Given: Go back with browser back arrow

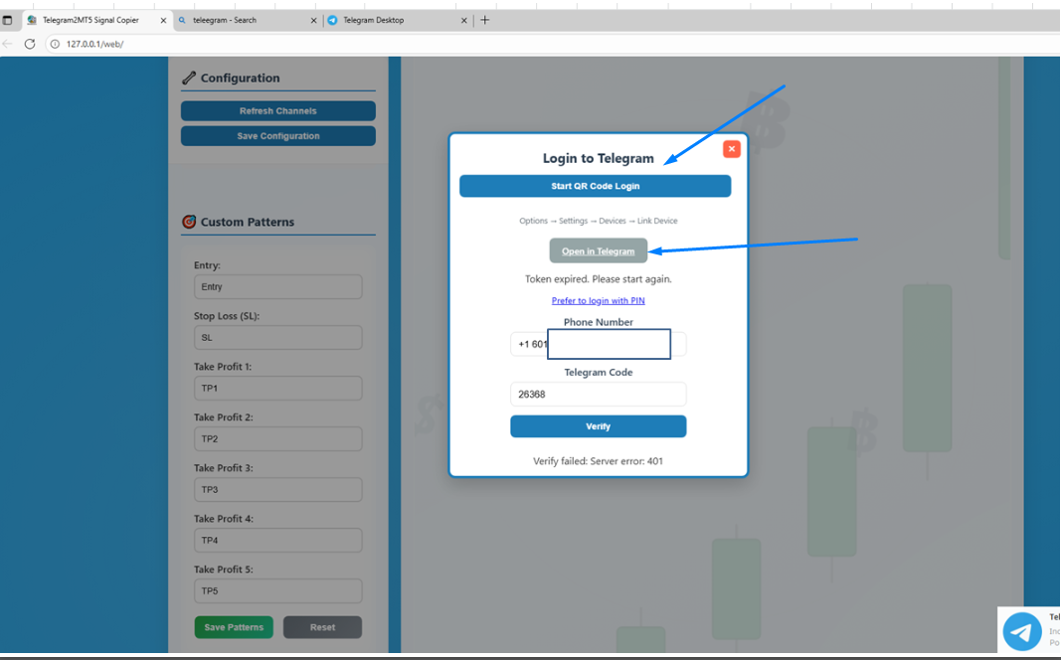Looking at the screenshot, I should pyautogui.click(x=7, y=44).
